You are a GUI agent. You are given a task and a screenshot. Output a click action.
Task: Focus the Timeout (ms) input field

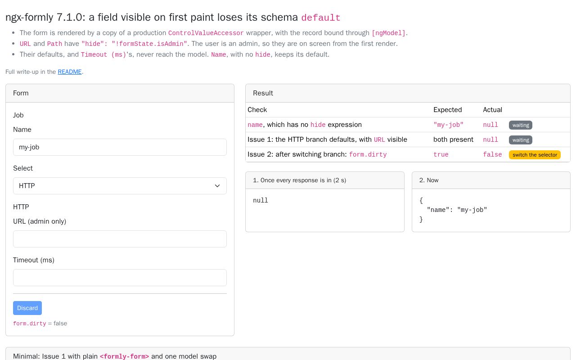coord(120,278)
